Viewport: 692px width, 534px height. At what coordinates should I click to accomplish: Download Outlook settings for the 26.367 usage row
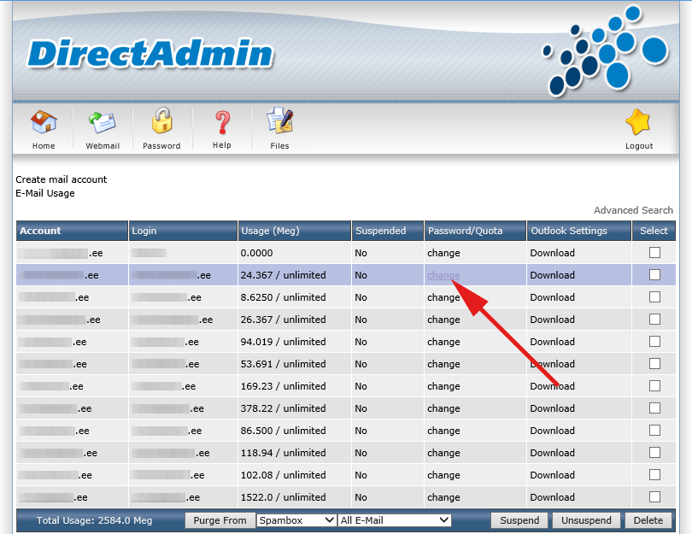552,320
